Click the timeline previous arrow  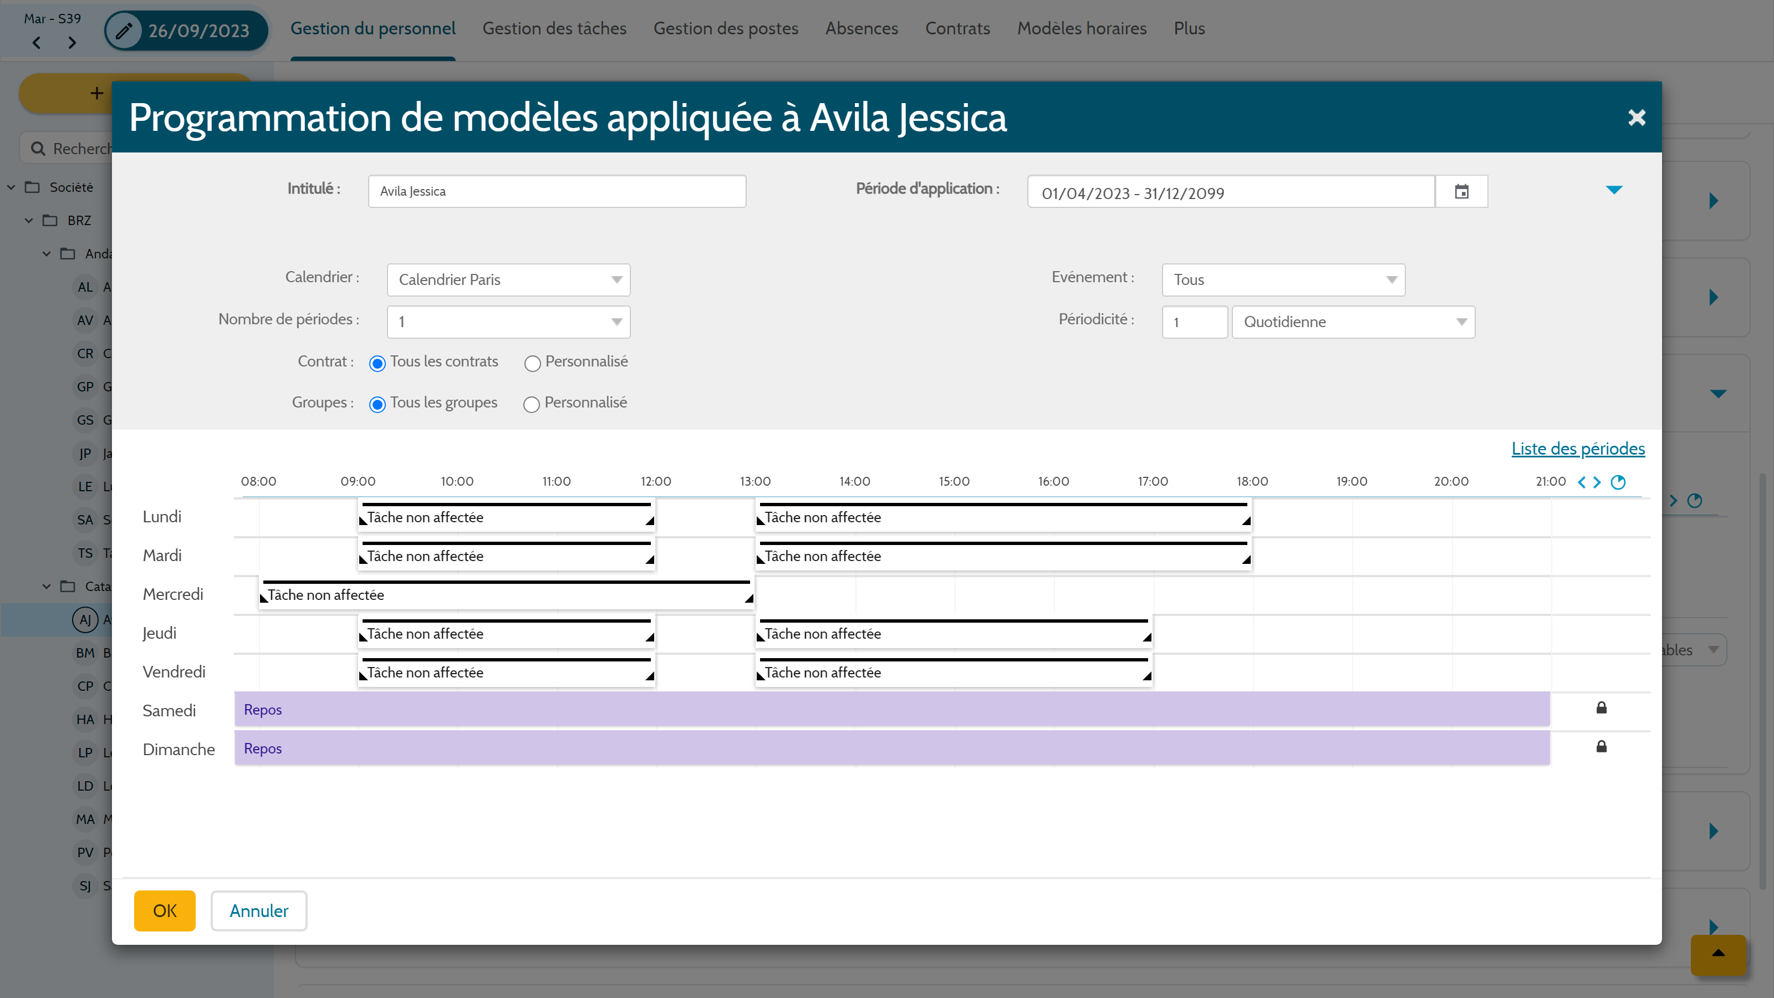(1582, 482)
